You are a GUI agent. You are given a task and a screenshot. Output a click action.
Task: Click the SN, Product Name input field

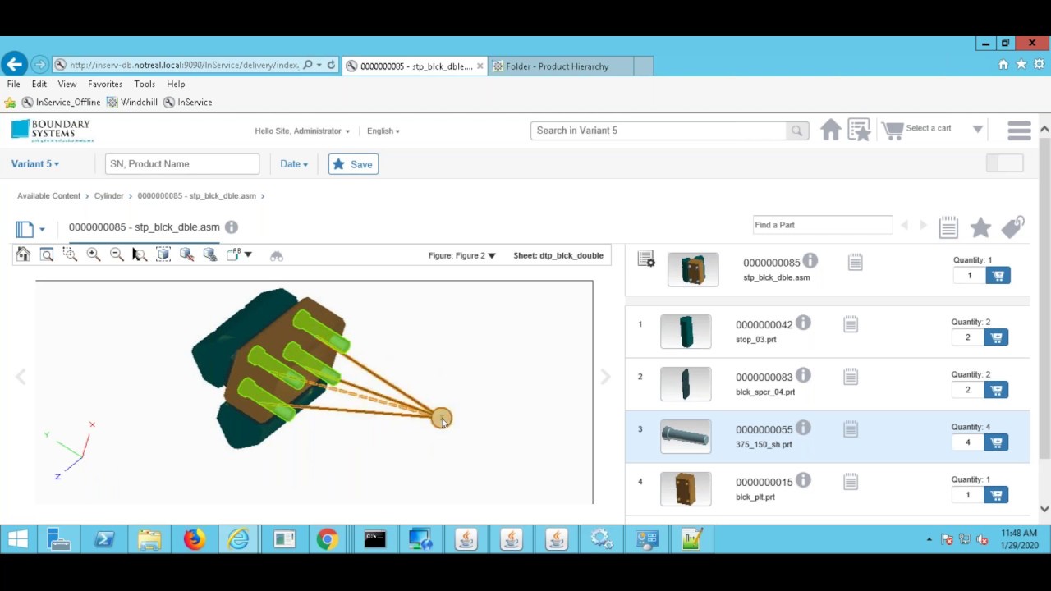click(182, 164)
